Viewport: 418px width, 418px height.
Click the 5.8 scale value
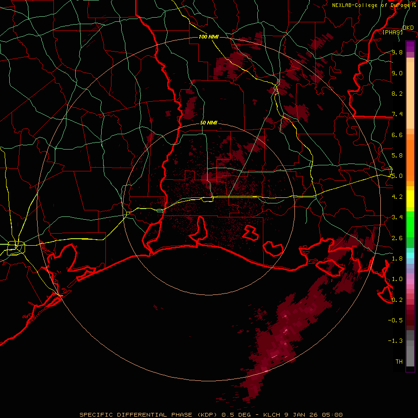click(x=397, y=156)
